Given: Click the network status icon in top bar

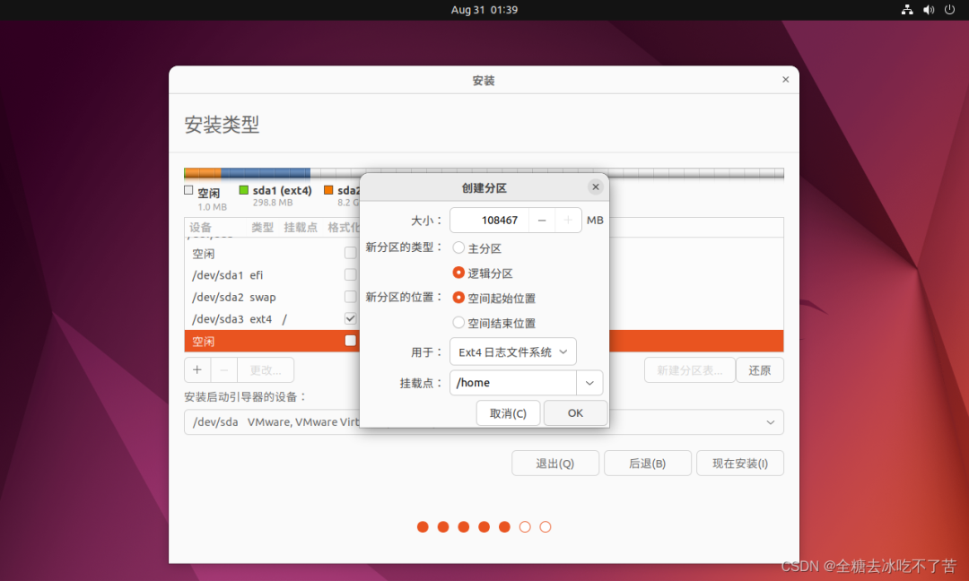Looking at the screenshot, I should [907, 10].
